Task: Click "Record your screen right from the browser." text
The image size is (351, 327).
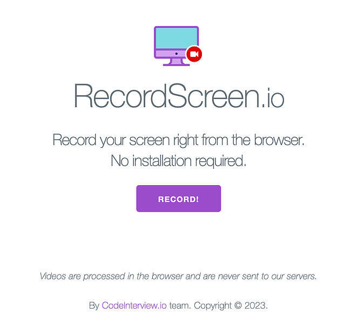Action: (178, 140)
